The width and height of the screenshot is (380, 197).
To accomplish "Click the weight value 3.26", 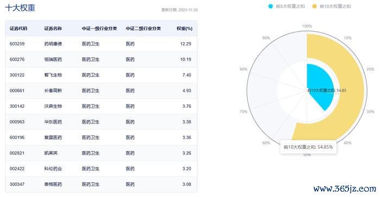I will pos(187,153).
